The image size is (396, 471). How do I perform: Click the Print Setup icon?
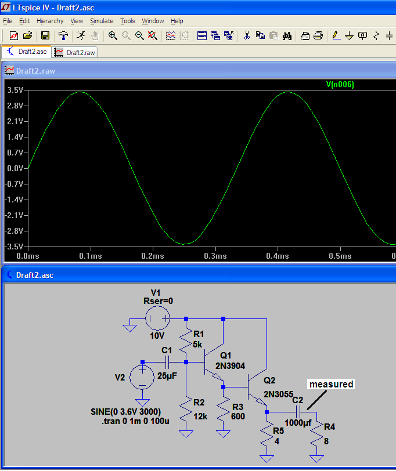click(305, 36)
